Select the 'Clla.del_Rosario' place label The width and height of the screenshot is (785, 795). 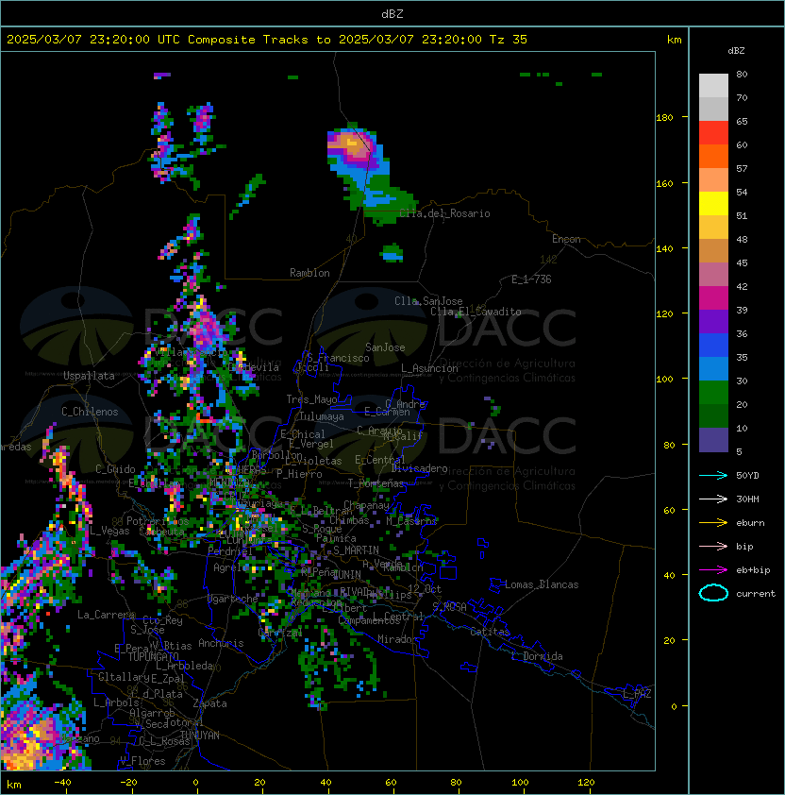coord(444,213)
